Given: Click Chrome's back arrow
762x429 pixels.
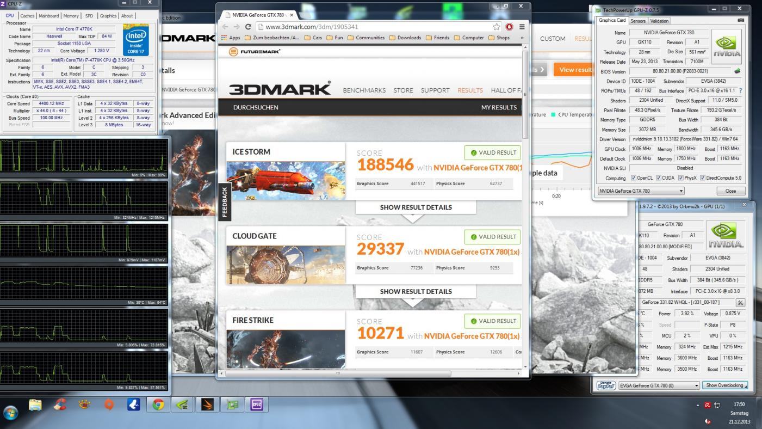Looking at the screenshot, I should (225, 27).
